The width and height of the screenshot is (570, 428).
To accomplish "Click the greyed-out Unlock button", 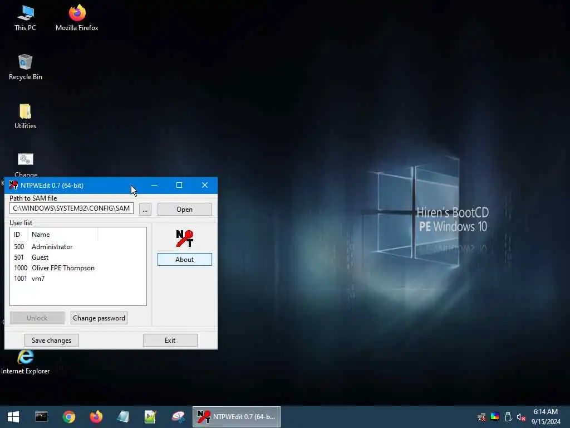I will [x=37, y=318].
